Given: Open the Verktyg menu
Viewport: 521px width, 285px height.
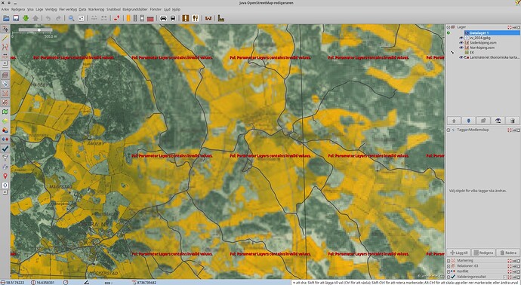Looking at the screenshot, I should 51,9.
